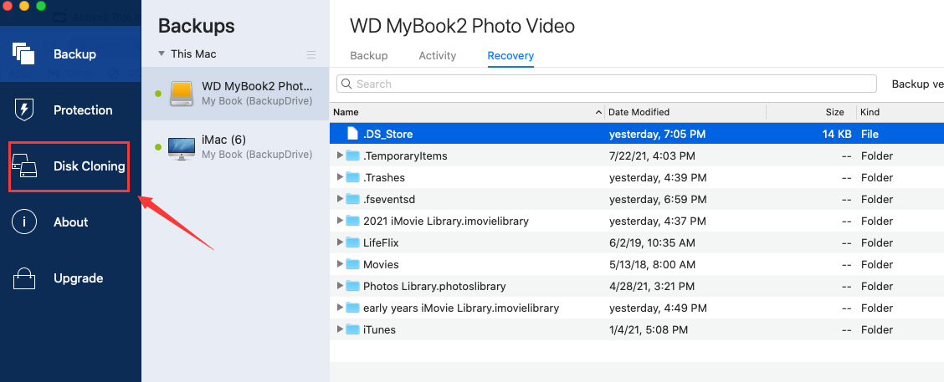Click the .TemporaryItems folder icon
The width and height of the screenshot is (944, 382).
coord(353,155)
